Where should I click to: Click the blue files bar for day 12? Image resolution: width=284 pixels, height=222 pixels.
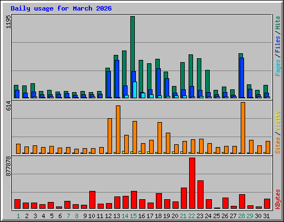coord(109,84)
